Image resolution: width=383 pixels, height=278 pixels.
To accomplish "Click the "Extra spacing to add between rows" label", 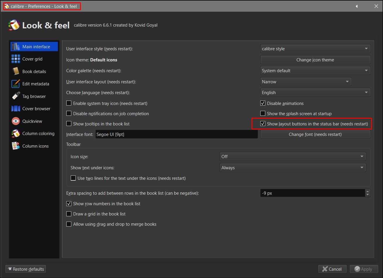I will [133, 193].
